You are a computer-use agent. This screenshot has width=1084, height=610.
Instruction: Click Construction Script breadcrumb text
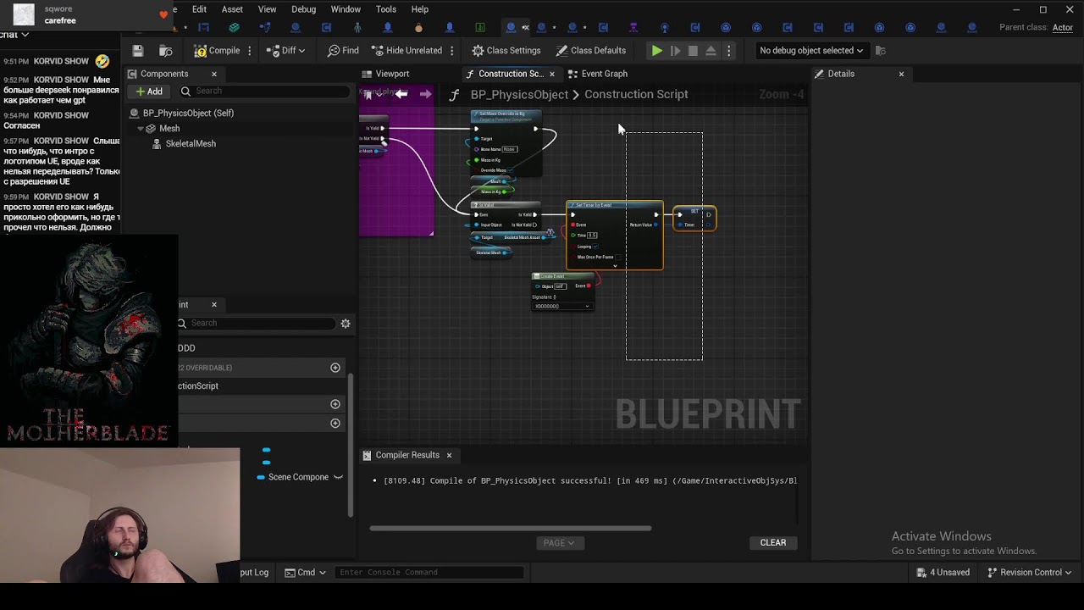636,95
